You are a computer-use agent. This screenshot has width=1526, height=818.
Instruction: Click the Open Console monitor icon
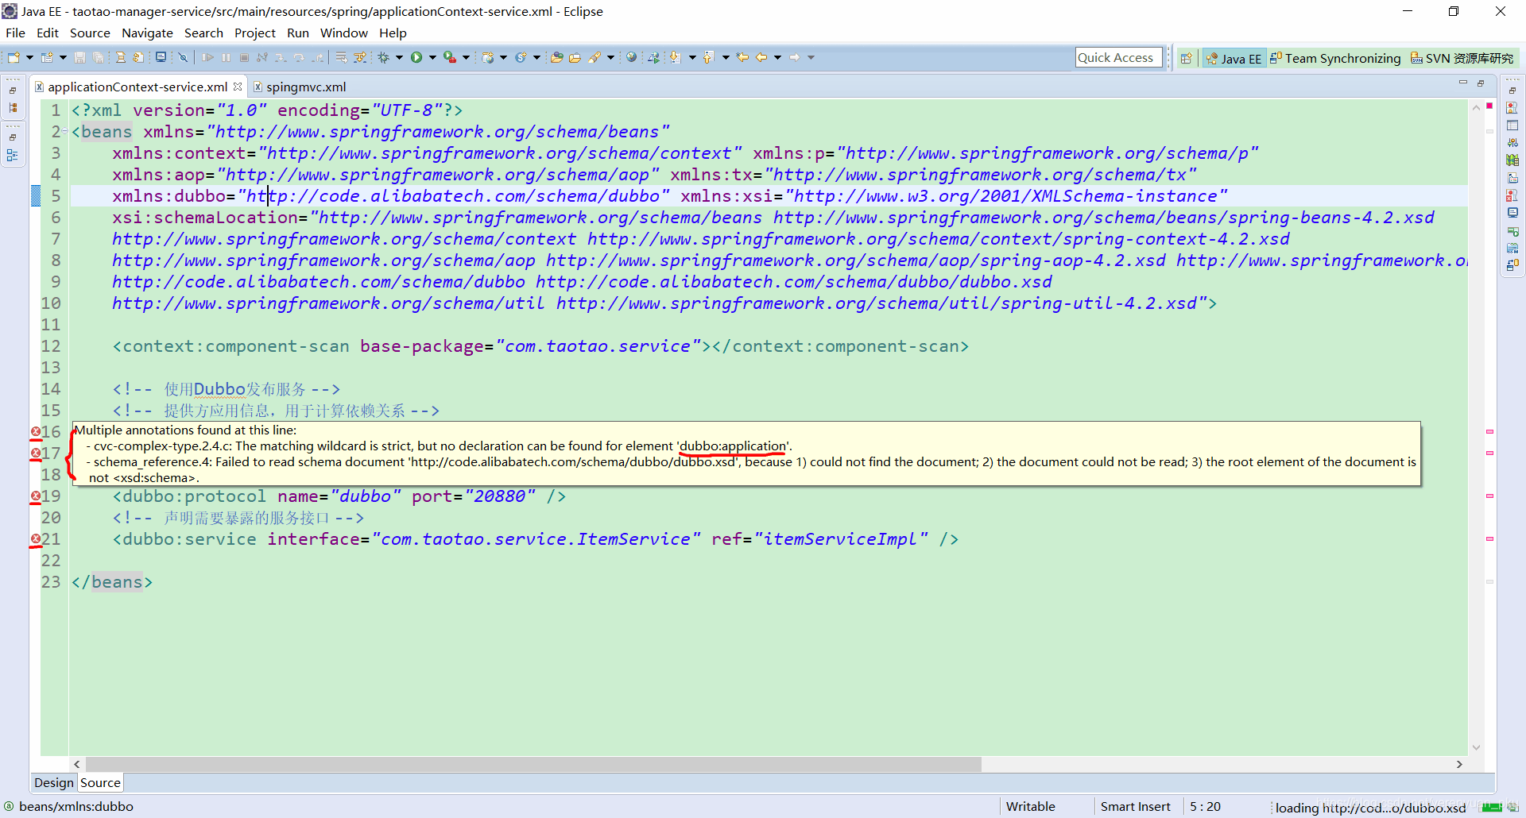(161, 57)
